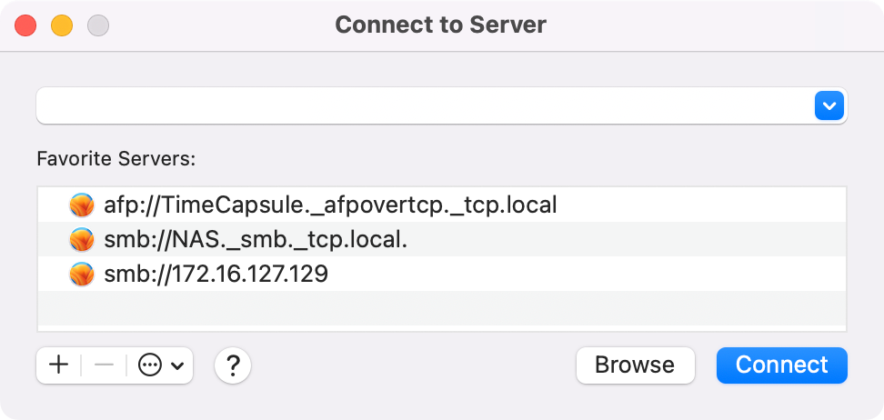
Task: Select the smb://NAS._smb._tcp.local. entry
Action: click(x=256, y=240)
